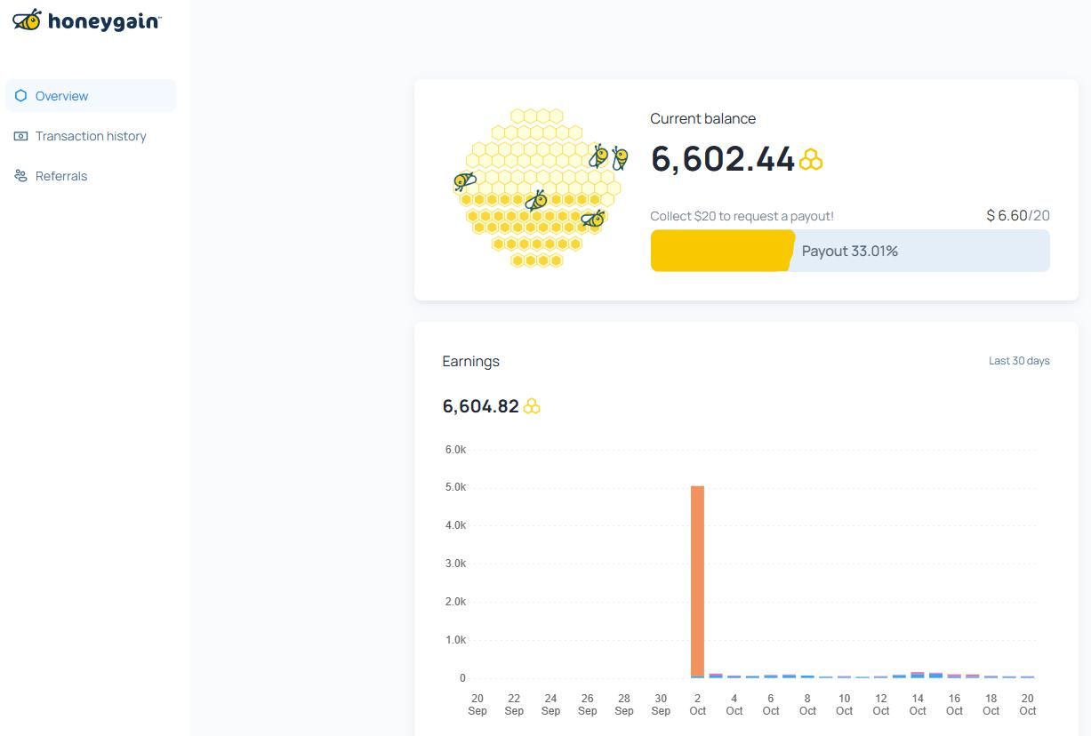Open the Overview menu item
The width and height of the screenshot is (1091, 736).
coord(61,96)
